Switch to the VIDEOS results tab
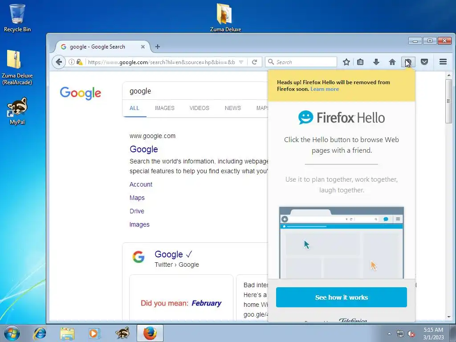 coord(199,108)
